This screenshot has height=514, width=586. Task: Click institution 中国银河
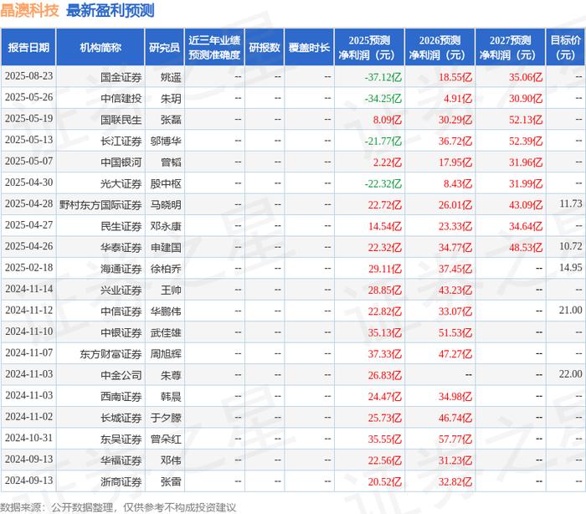click(x=121, y=162)
